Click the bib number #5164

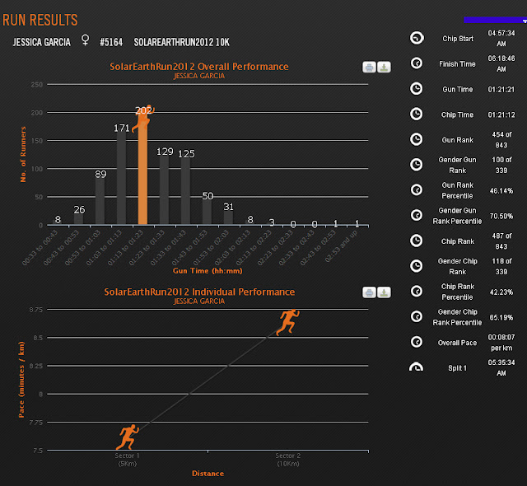[111, 42]
